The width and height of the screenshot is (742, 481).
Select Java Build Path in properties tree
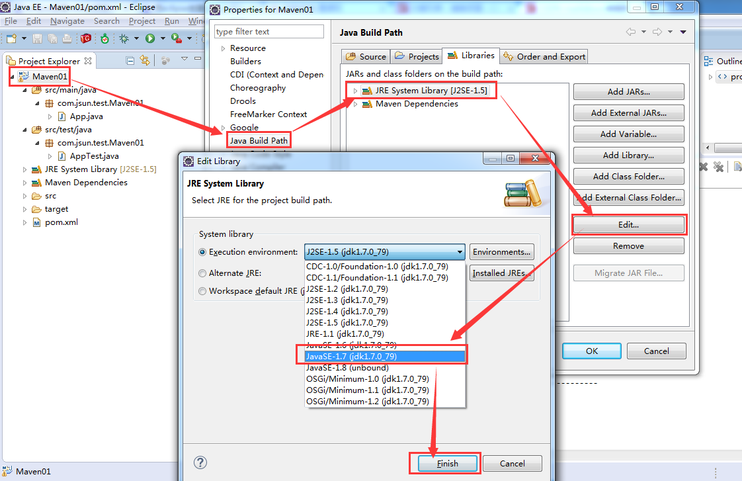259,141
